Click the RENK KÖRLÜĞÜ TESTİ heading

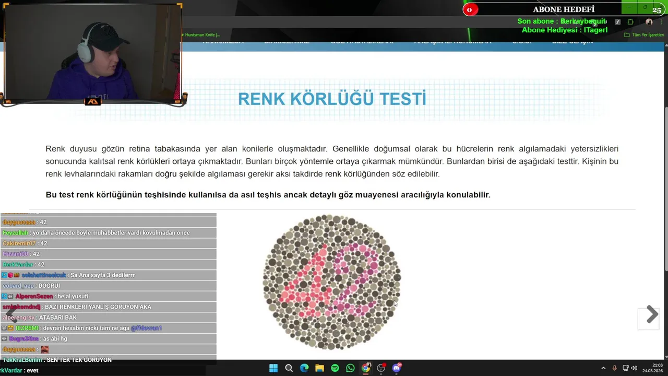tap(332, 99)
